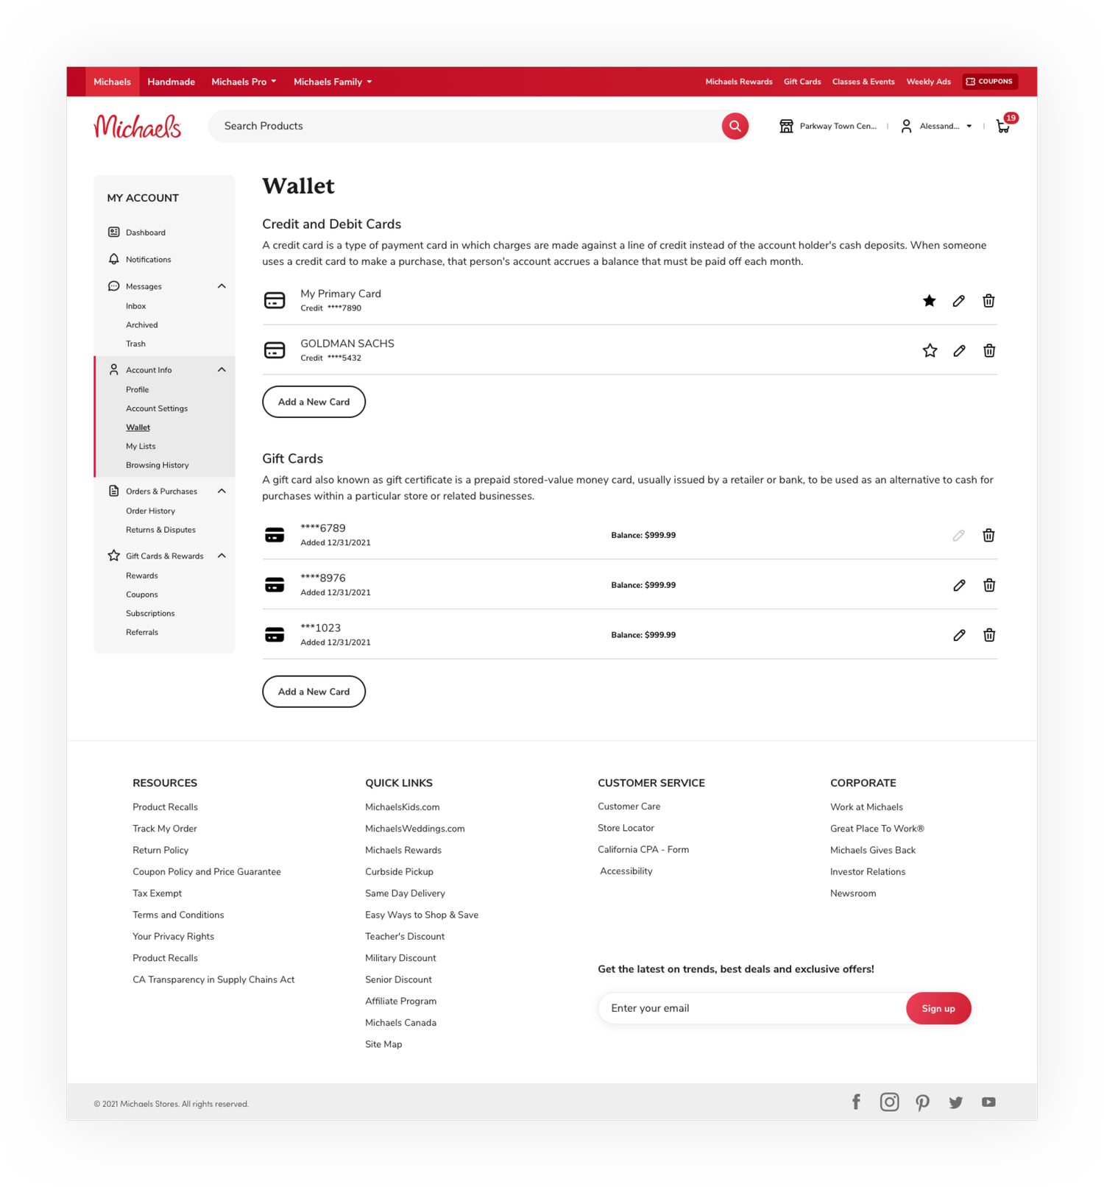Open Track My Order footer link
This screenshot has width=1104, height=1187.
[164, 829]
